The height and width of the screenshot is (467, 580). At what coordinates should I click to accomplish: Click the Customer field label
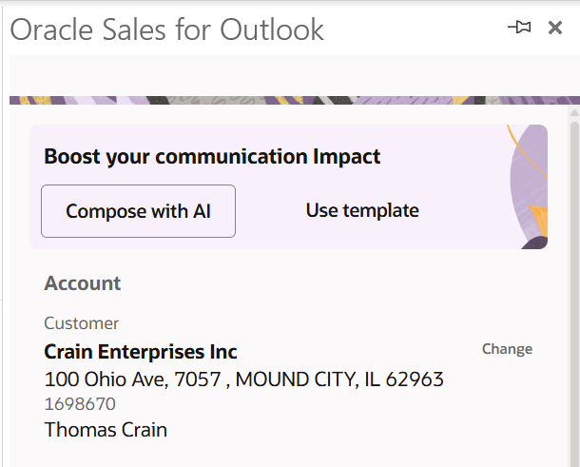pyautogui.click(x=82, y=323)
